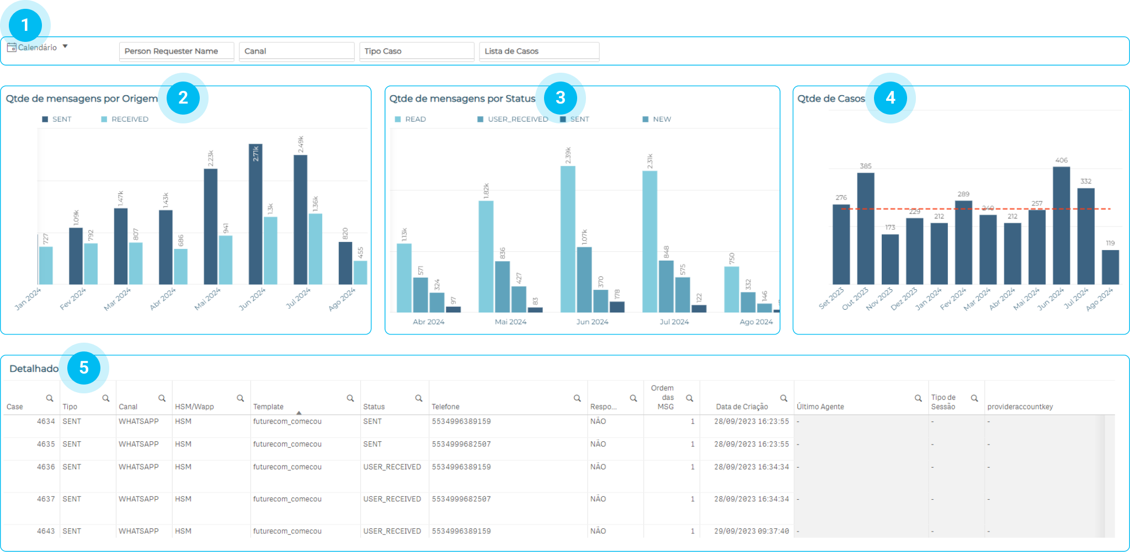
Task: Open the Tipo Caso filter
Action: click(x=416, y=51)
